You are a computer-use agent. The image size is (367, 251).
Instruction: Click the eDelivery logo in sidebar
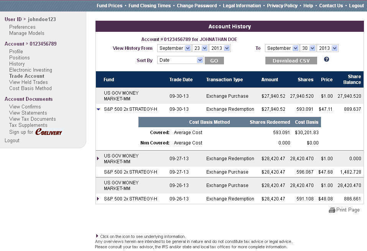[x=49, y=132]
